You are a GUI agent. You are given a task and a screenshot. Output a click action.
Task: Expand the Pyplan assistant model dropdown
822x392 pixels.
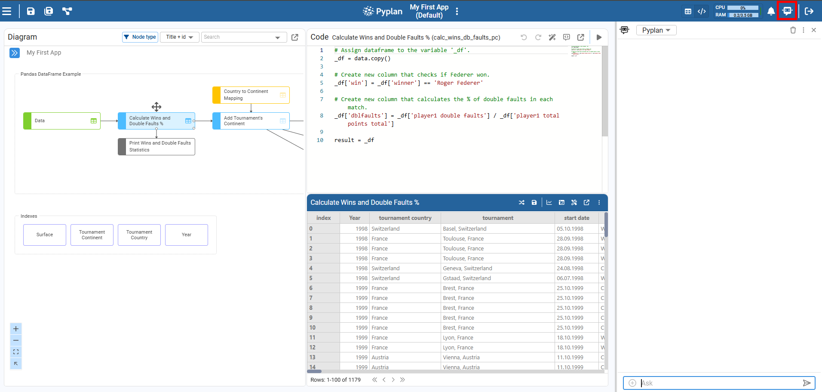pyautogui.click(x=656, y=30)
